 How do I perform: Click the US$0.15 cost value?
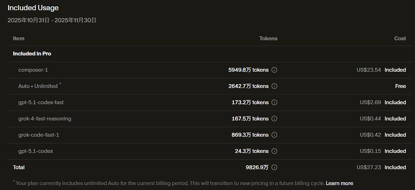click(370, 151)
